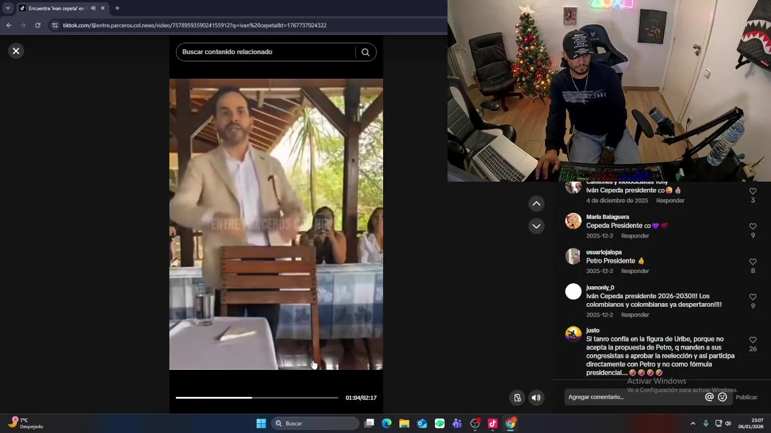
Task: Click the tiktok.com address bar URL
Action: point(195,25)
